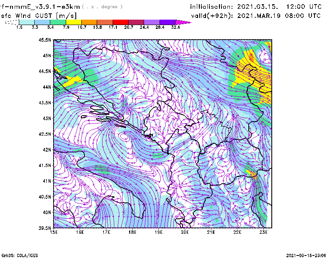Click the legend value 17.1
Screen dimensions: 335x258
click(113, 27)
